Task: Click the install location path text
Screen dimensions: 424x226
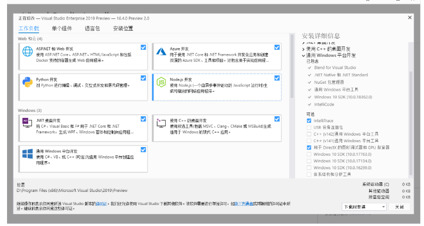Action: (72, 190)
